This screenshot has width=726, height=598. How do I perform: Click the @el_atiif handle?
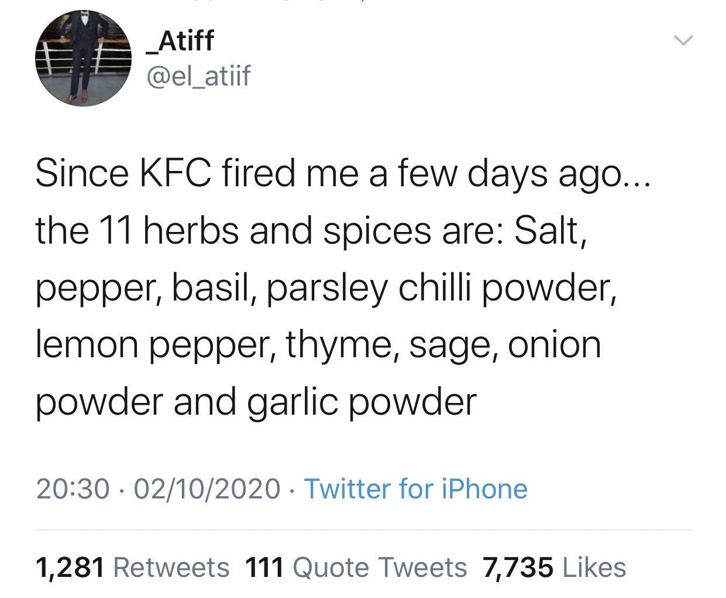198,75
